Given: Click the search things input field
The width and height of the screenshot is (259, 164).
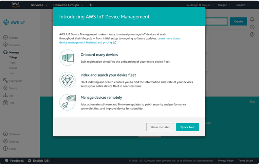Looking at the screenshot, I should 217,21.
